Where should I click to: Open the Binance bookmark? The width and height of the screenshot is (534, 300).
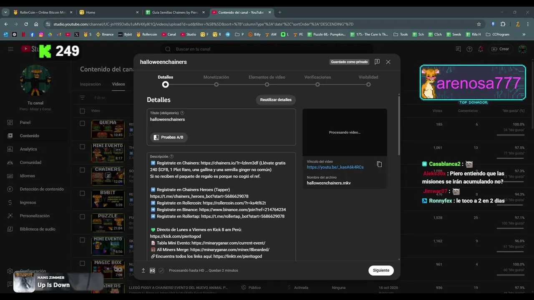click(105, 35)
